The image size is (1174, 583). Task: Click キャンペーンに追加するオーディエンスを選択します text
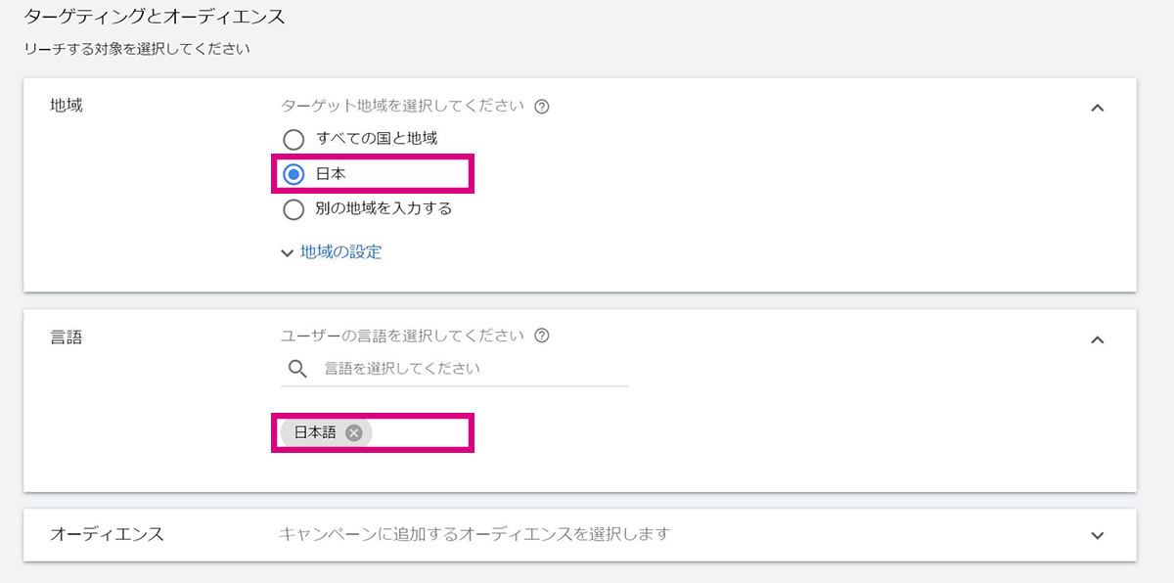point(474,534)
